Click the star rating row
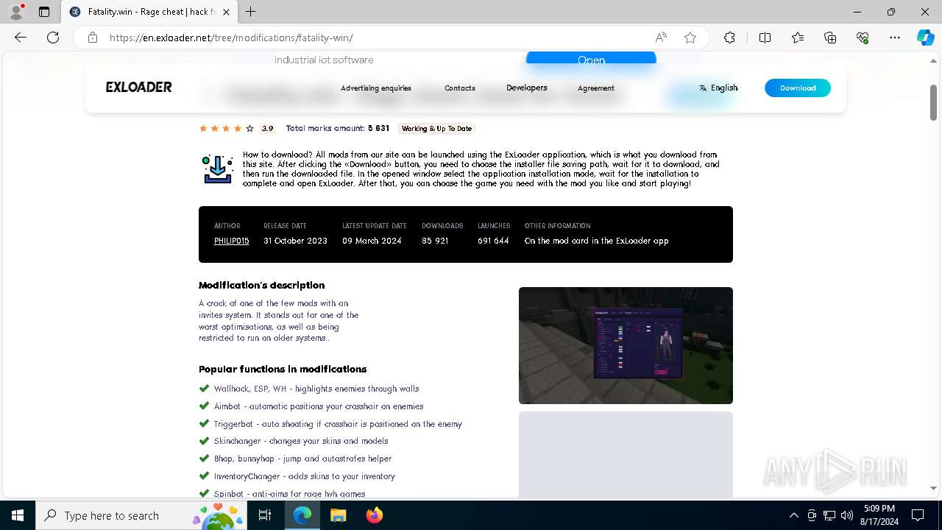Screen dimensions: 942x530 tap(227, 128)
